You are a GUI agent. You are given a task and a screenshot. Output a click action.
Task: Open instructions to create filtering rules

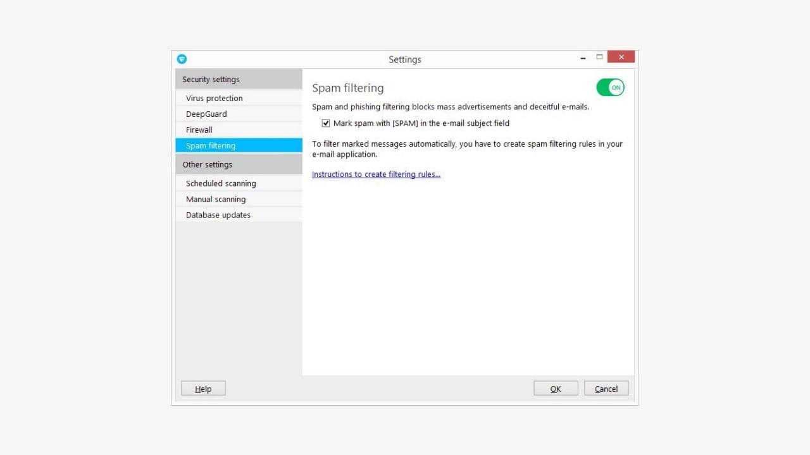pos(376,174)
